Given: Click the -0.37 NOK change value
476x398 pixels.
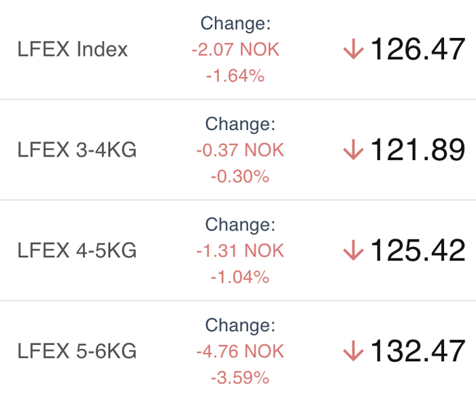Looking at the screenshot, I should (240, 150).
